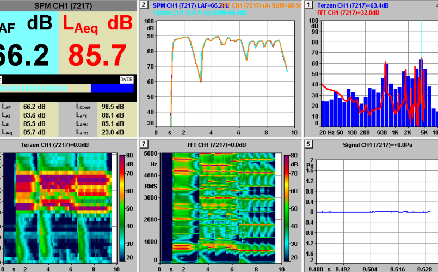Image resolution: width=438 pixels, height=272 pixels.
Task: Click the panel number 1 box
Action: pos(309,5)
